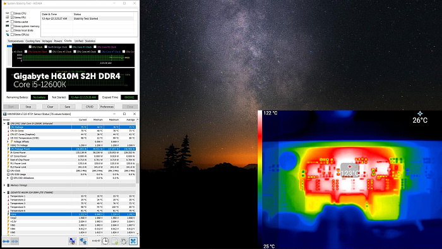Uncheck the Stress FPU checkbox
Image resolution: width=442 pixels, height=249 pixels.
[x=12, y=18]
